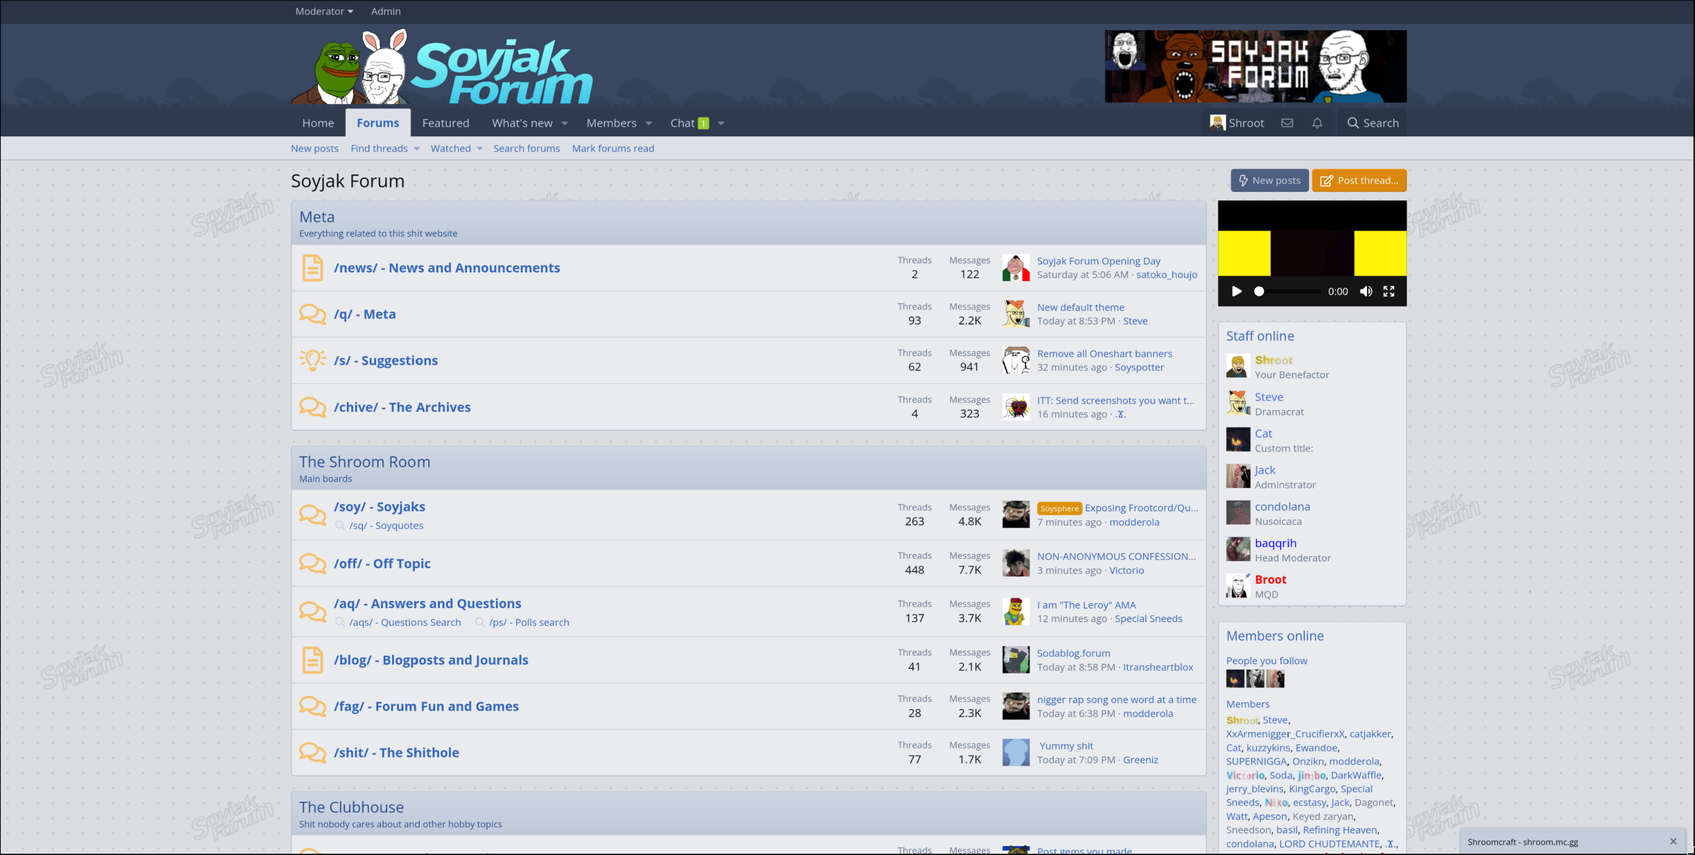Viewport: 1695px width, 855px height.
Task: Open 'New default theme' thread link
Action: (1080, 307)
